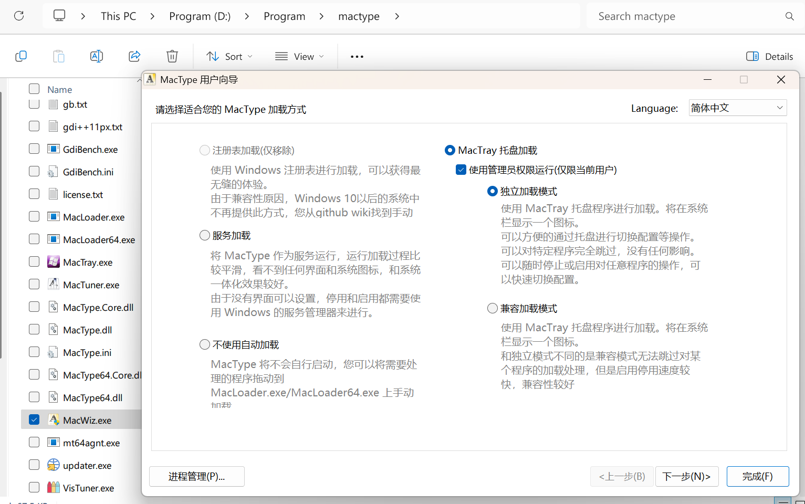Screen dimensions: 805x504
Task: Click the copy icon in toolbar
Action: (21, 56)
